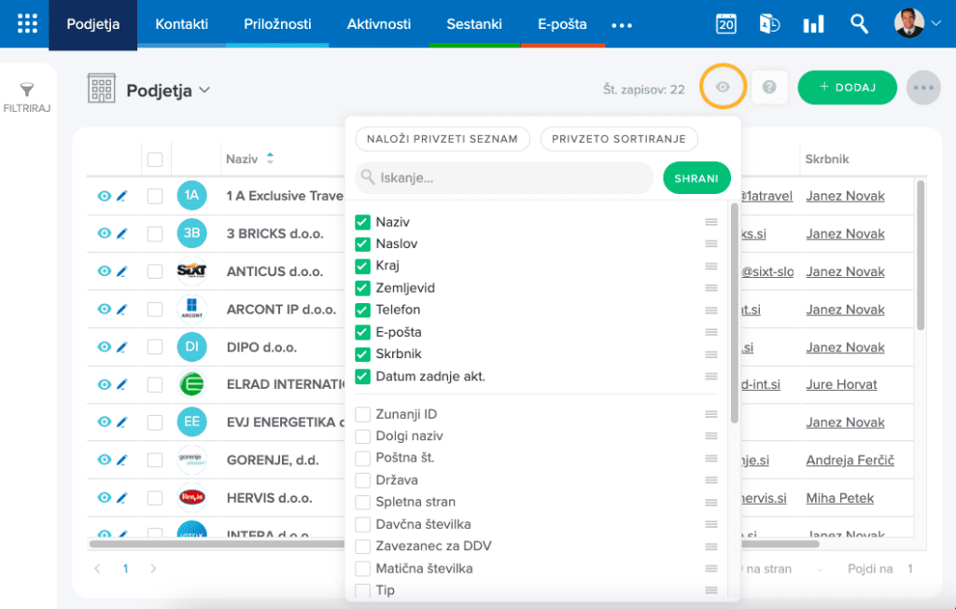Viewport: 956px width, 609px height.
Task: Switch to the Kontakti tab
Action: pos(181,24)
